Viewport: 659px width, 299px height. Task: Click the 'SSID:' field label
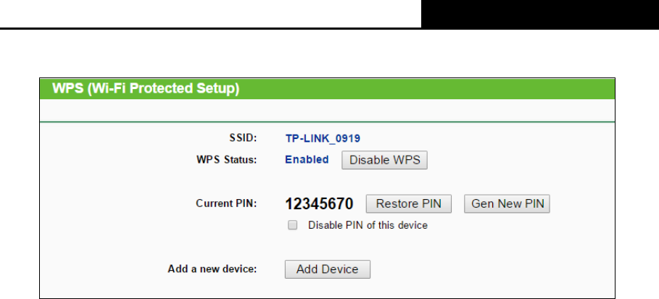pos(242,138)
